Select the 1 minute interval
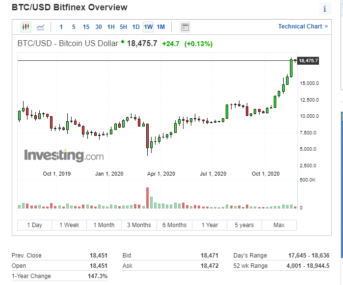The width and height of the screenshot is (343, 285). [x=61, y=27]
